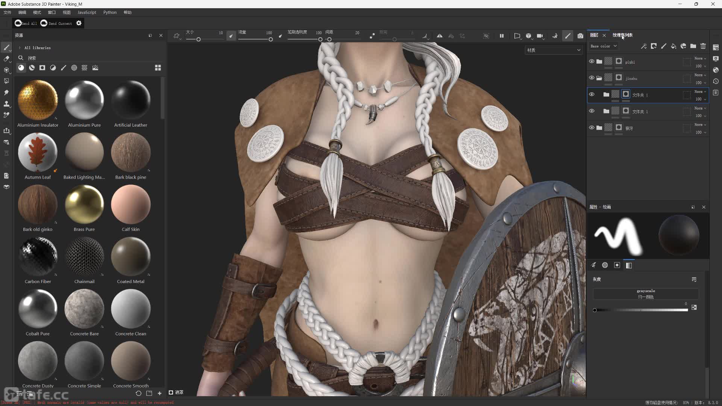This screenshot has height=406, width=722.
Task: Click the Send Current button
Action: tap(56, 23)
